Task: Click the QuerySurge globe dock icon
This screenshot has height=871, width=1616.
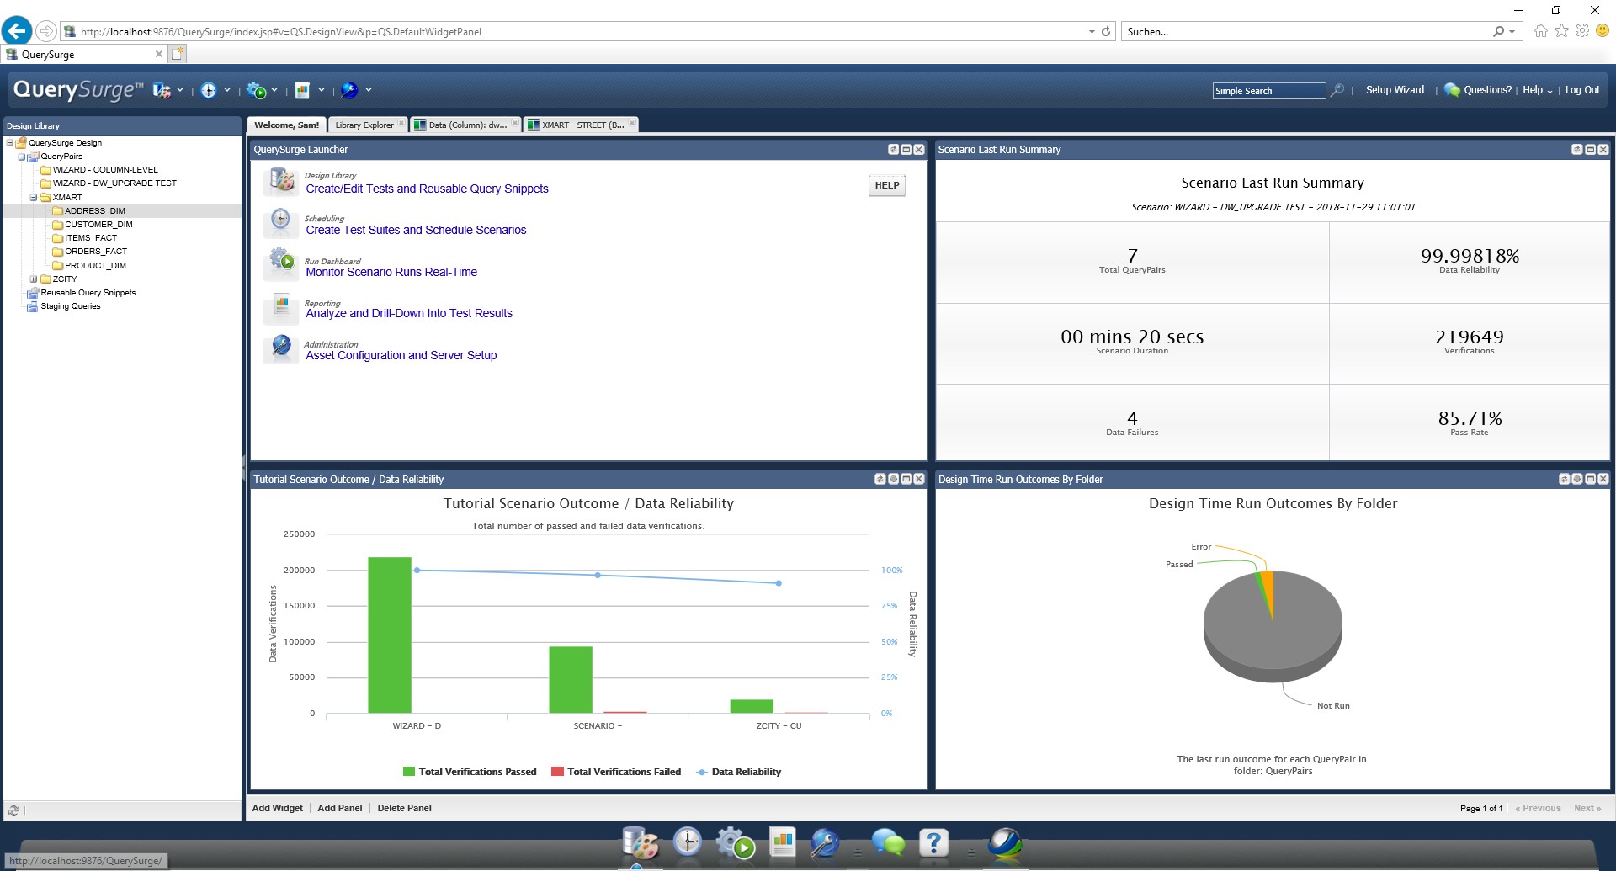Action: 1005,842
